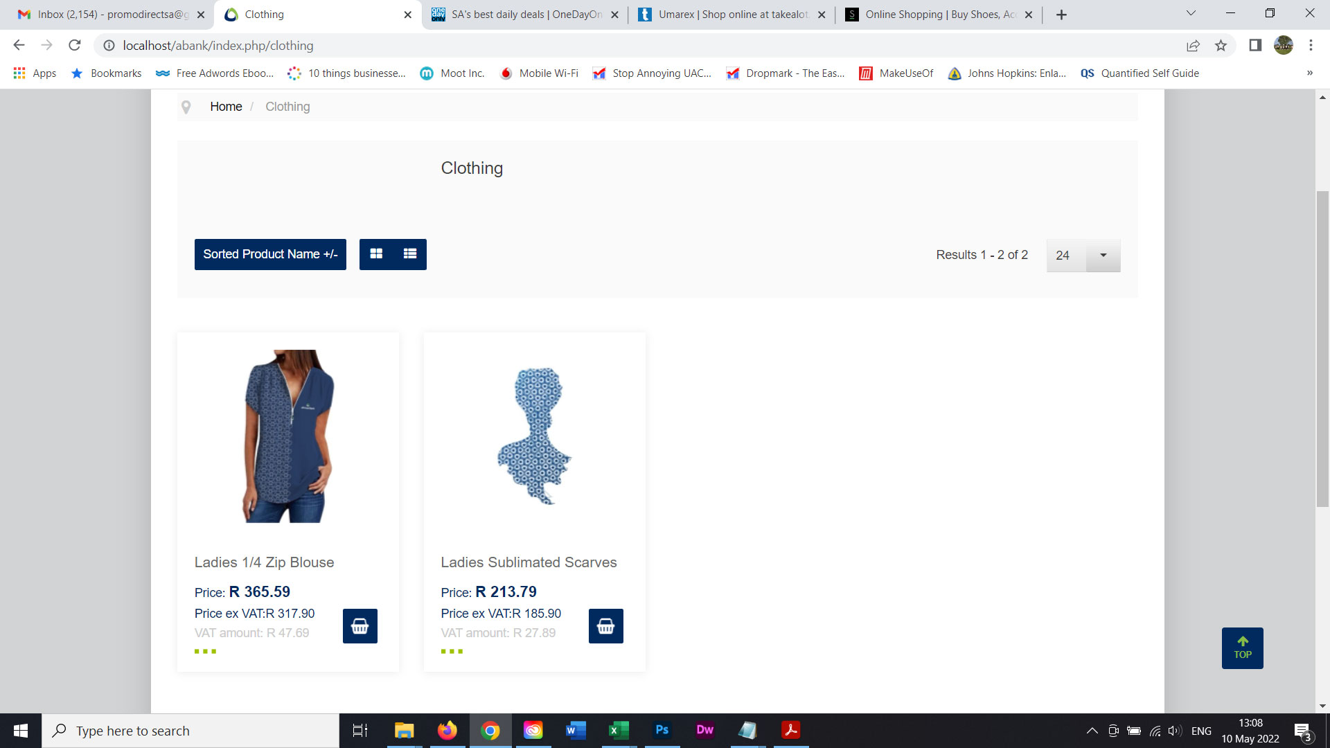Open the tab search dropdown arrow
1330x748 pixels.
pos(1191,14)
